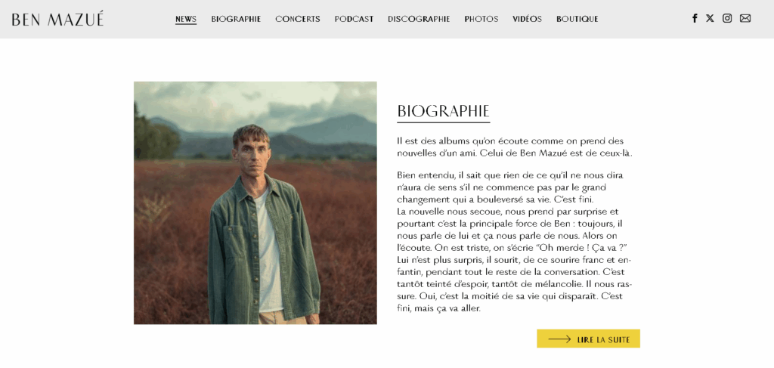
Task: Click the first biography paragraph text
Action: coord(514,147)
